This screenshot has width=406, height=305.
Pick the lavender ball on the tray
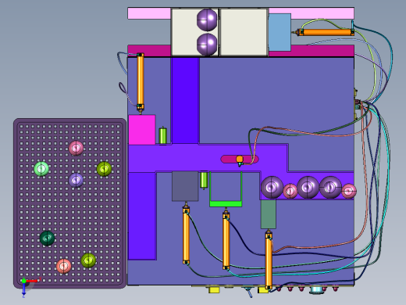[x=76, y=180]
